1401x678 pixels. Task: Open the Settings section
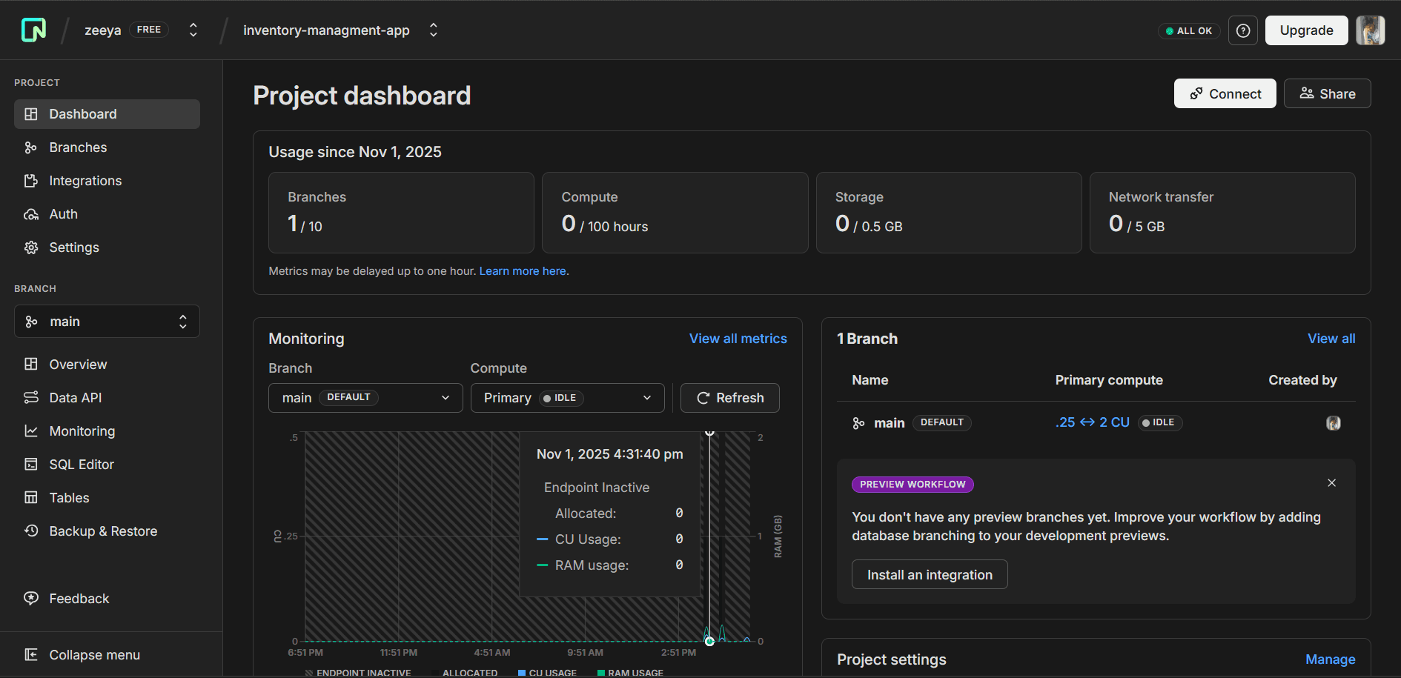pyautogui.click(x=74, y=247)
